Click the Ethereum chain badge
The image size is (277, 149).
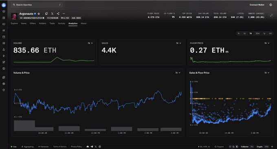coord(53,18)
